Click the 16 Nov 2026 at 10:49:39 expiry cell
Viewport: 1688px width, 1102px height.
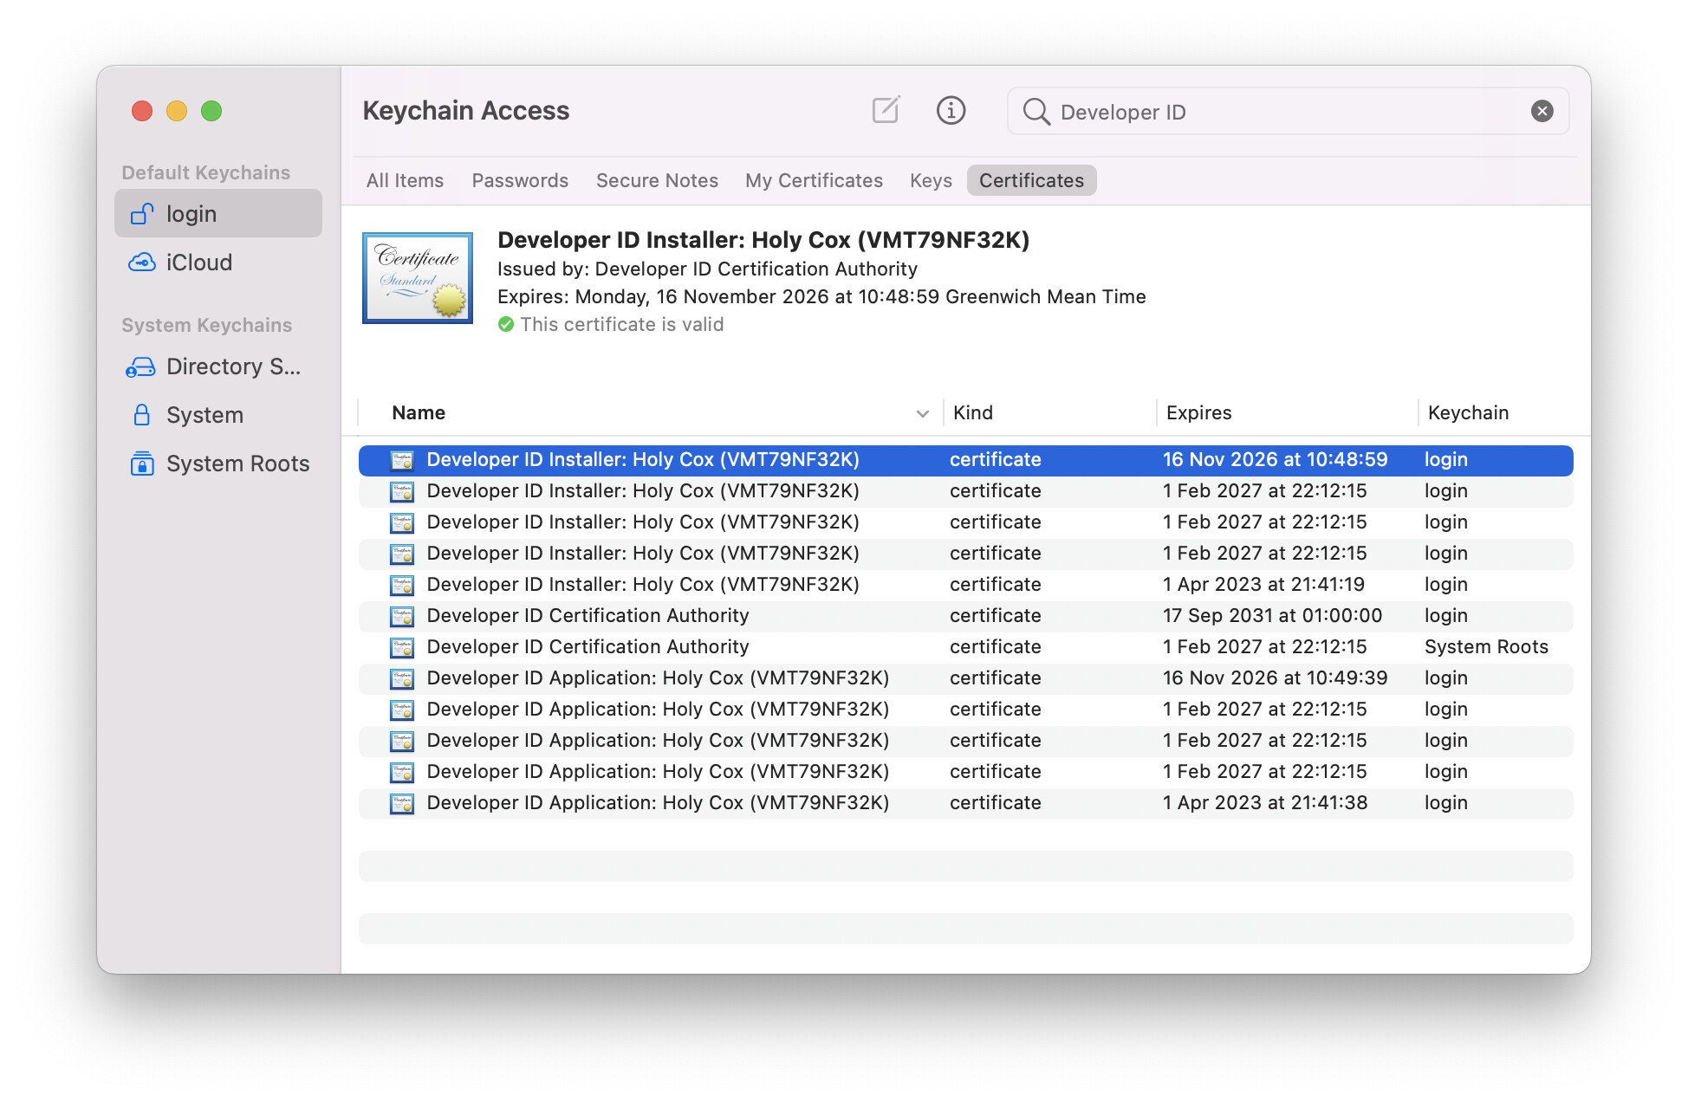(1275, 678)
